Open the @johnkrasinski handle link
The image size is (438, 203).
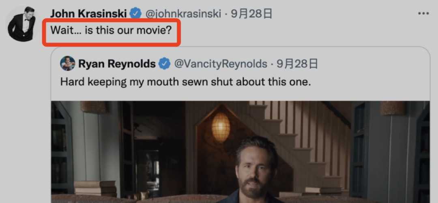click(183, 14)
